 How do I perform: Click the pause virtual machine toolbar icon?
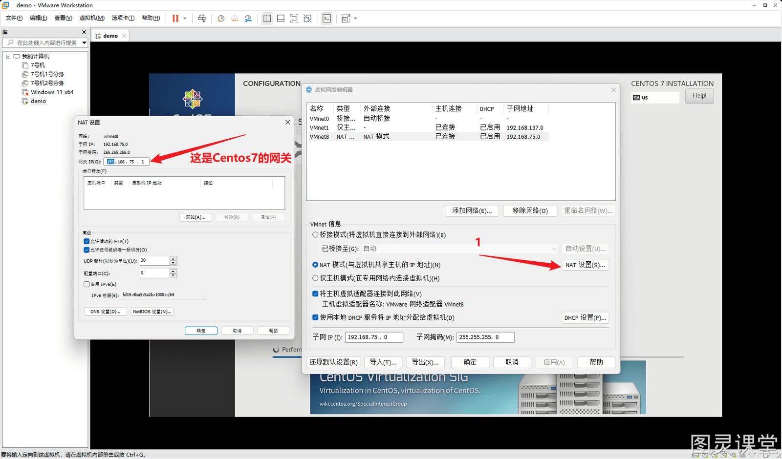[175, 19]
